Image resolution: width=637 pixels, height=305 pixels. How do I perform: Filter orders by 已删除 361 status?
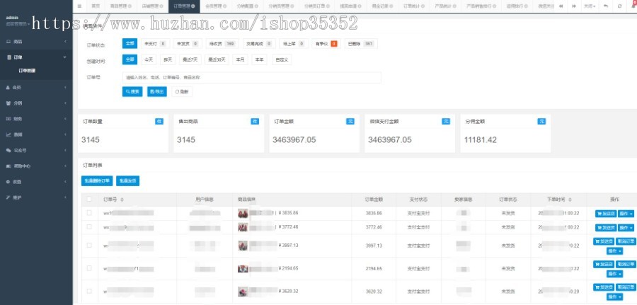click(361, 43)
